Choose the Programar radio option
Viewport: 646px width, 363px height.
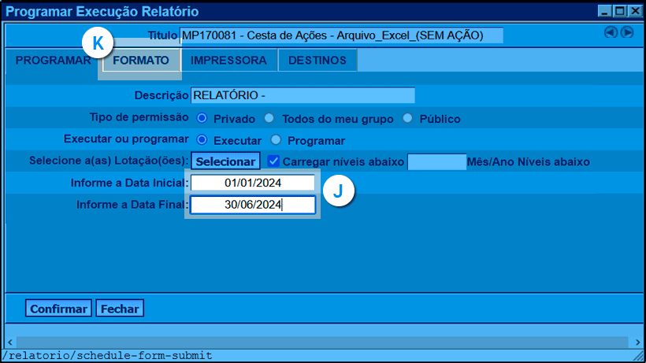click(276, 140)
